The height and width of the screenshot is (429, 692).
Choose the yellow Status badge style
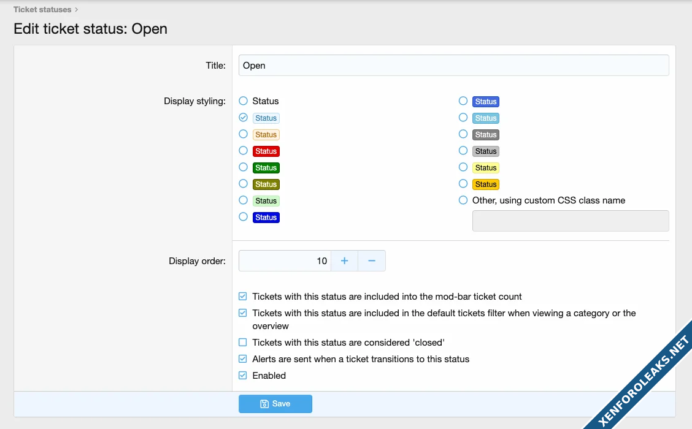(463, 167)
